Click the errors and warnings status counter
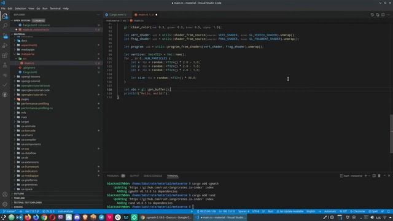 point(49,211)
